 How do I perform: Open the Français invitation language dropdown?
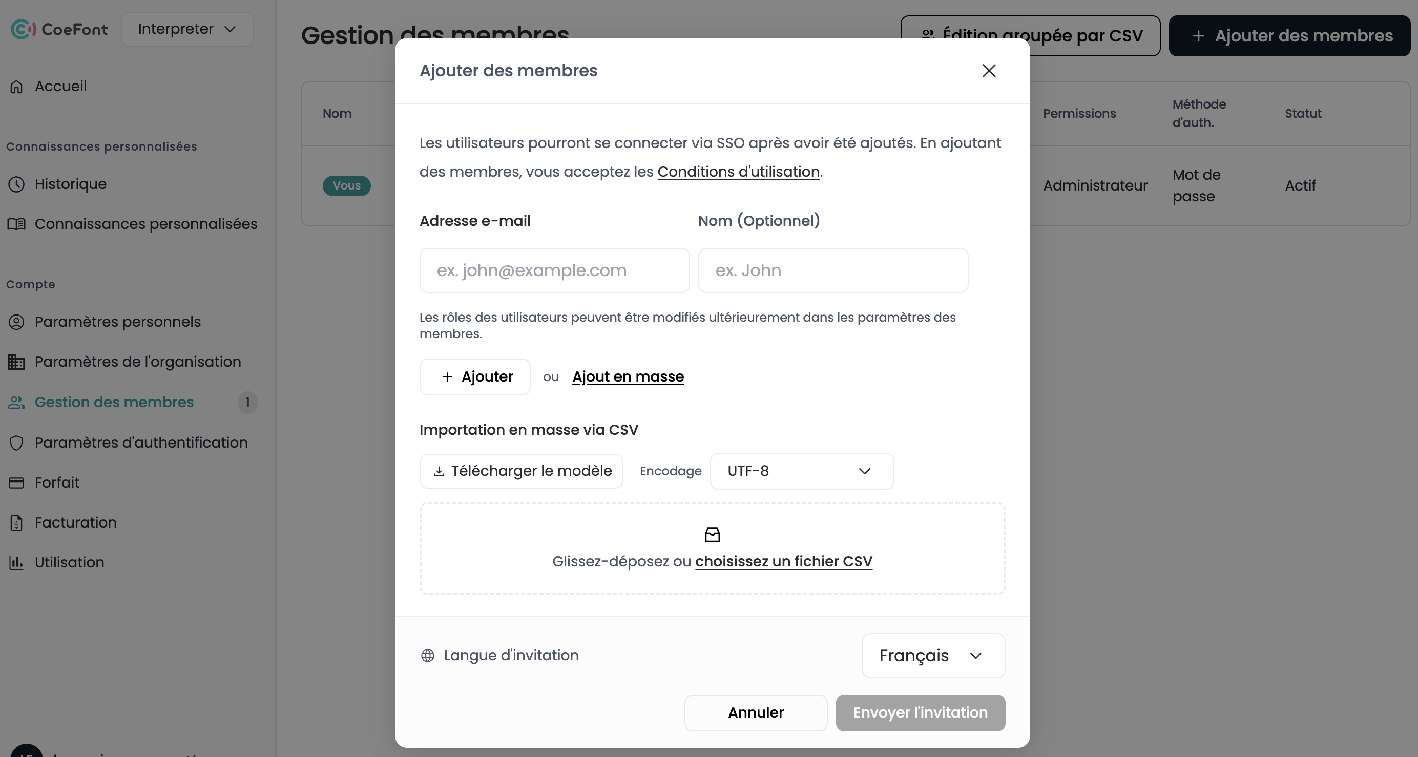click(x=933, y=655)
